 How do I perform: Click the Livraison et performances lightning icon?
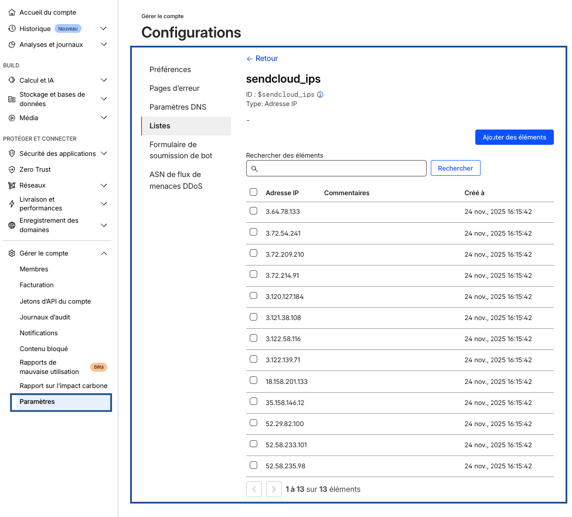tap(12, 203)
